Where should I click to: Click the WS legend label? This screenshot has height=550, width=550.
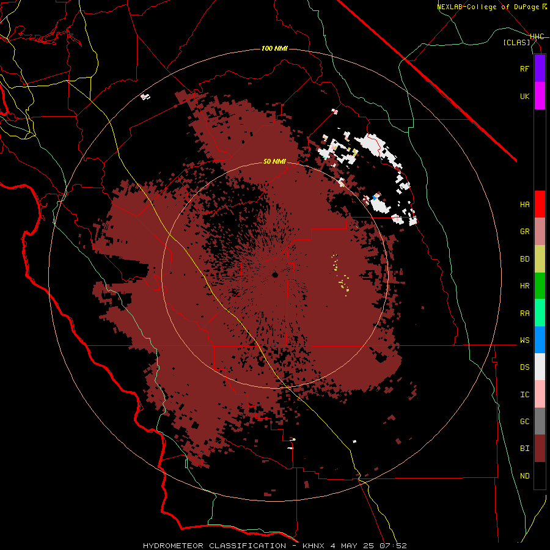[524, 340]
